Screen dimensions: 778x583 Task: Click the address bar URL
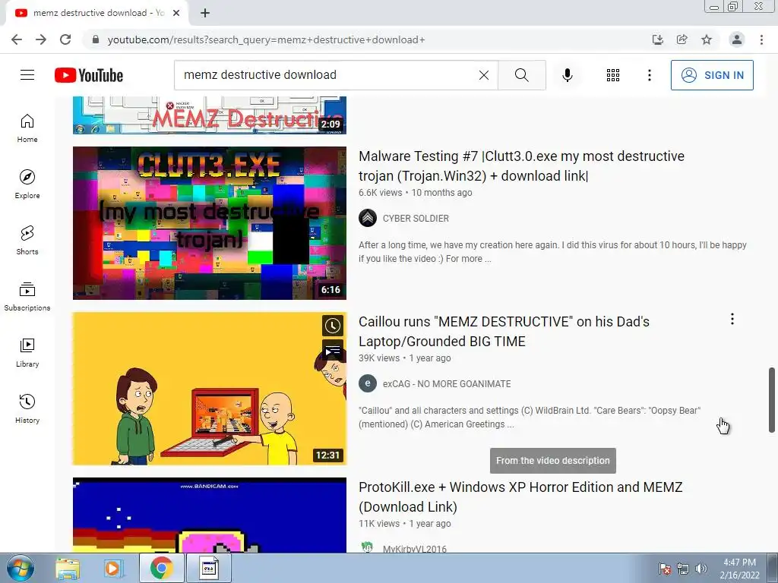point(267,39)
